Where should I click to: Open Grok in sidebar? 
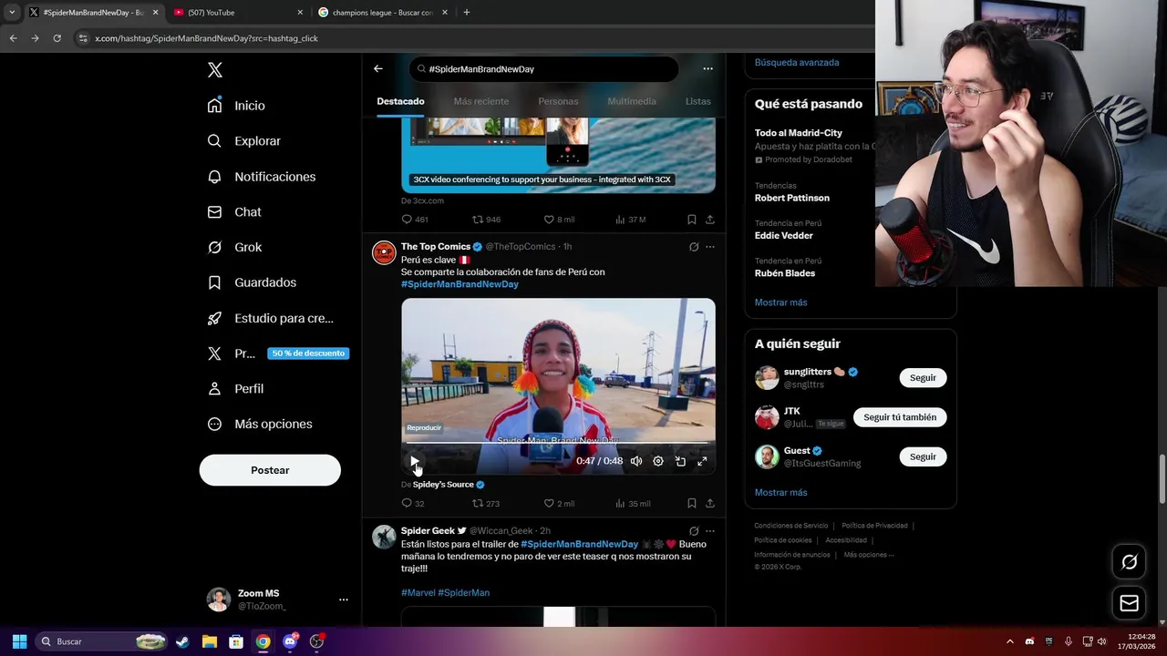(234, 248)
